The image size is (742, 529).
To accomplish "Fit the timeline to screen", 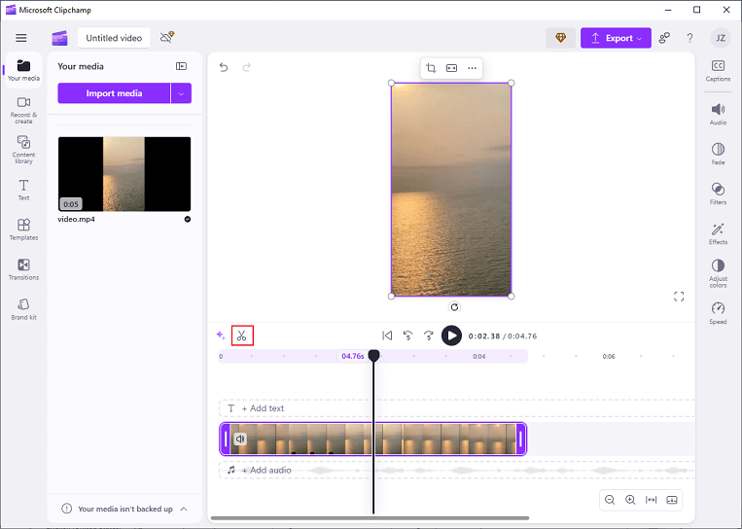I will pos(652,500).
